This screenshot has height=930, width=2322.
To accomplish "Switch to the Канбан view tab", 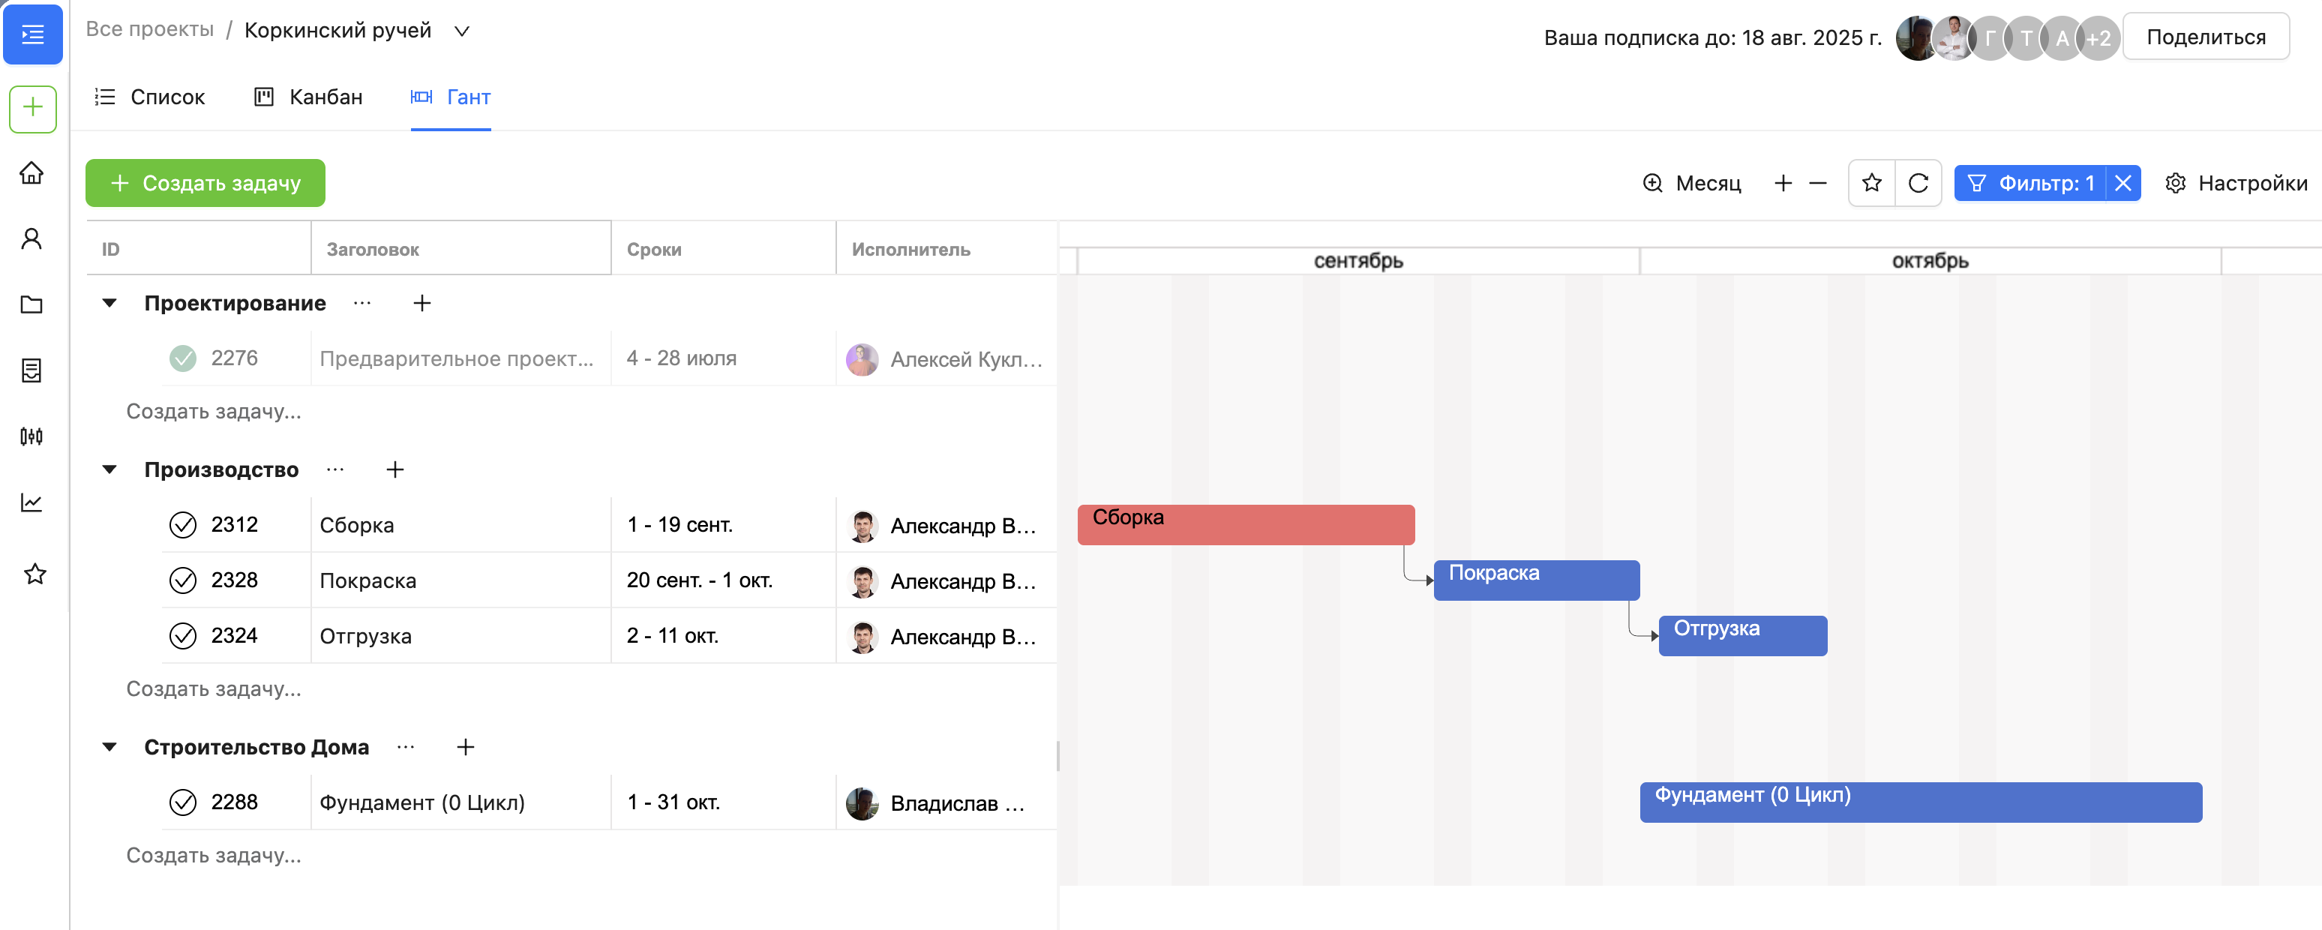I will coord(308,97).
